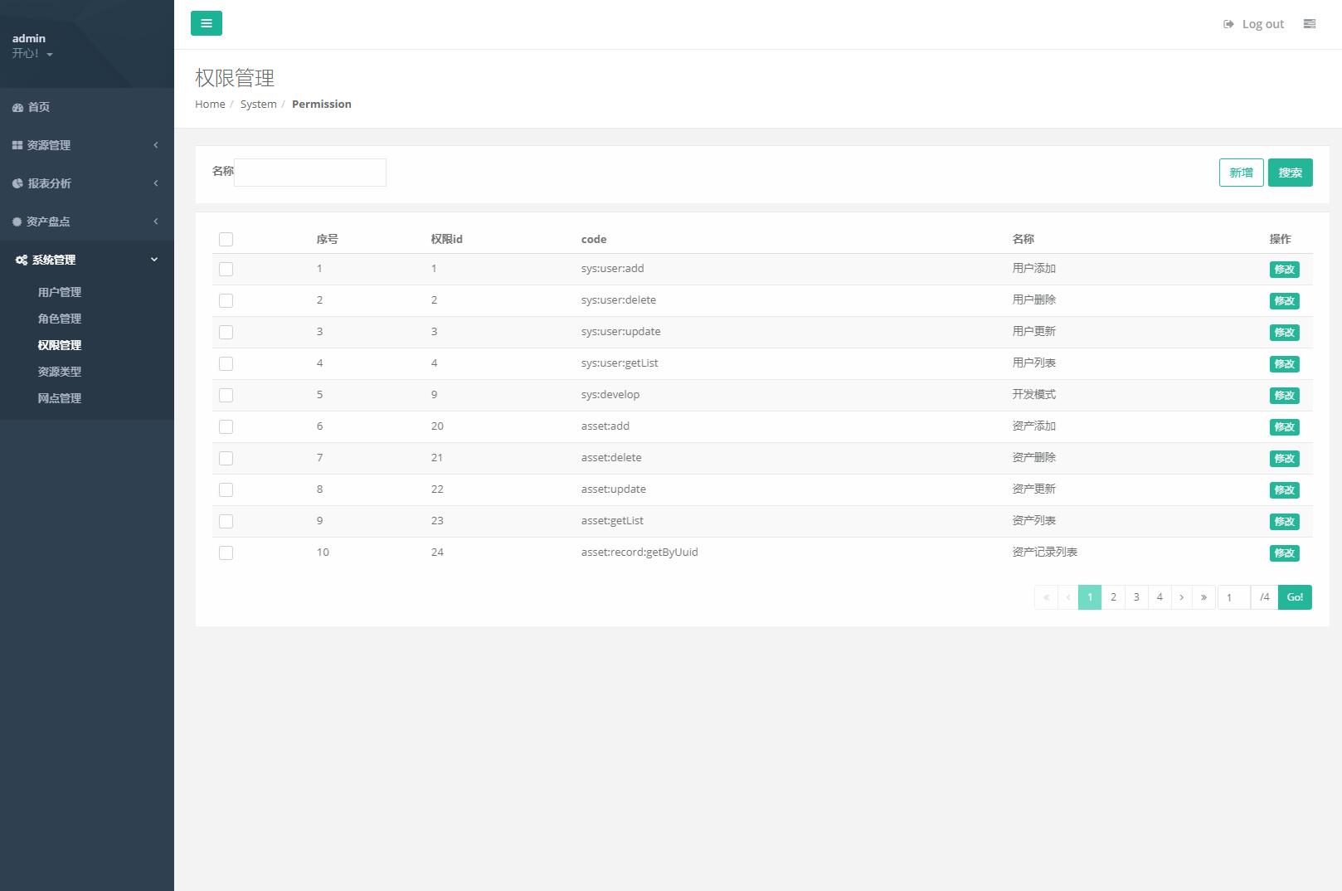Viewport: 1342px width, 891px height.
Task: Check the sys:user:getList row checkbox
Action: (x=226, y=364)
